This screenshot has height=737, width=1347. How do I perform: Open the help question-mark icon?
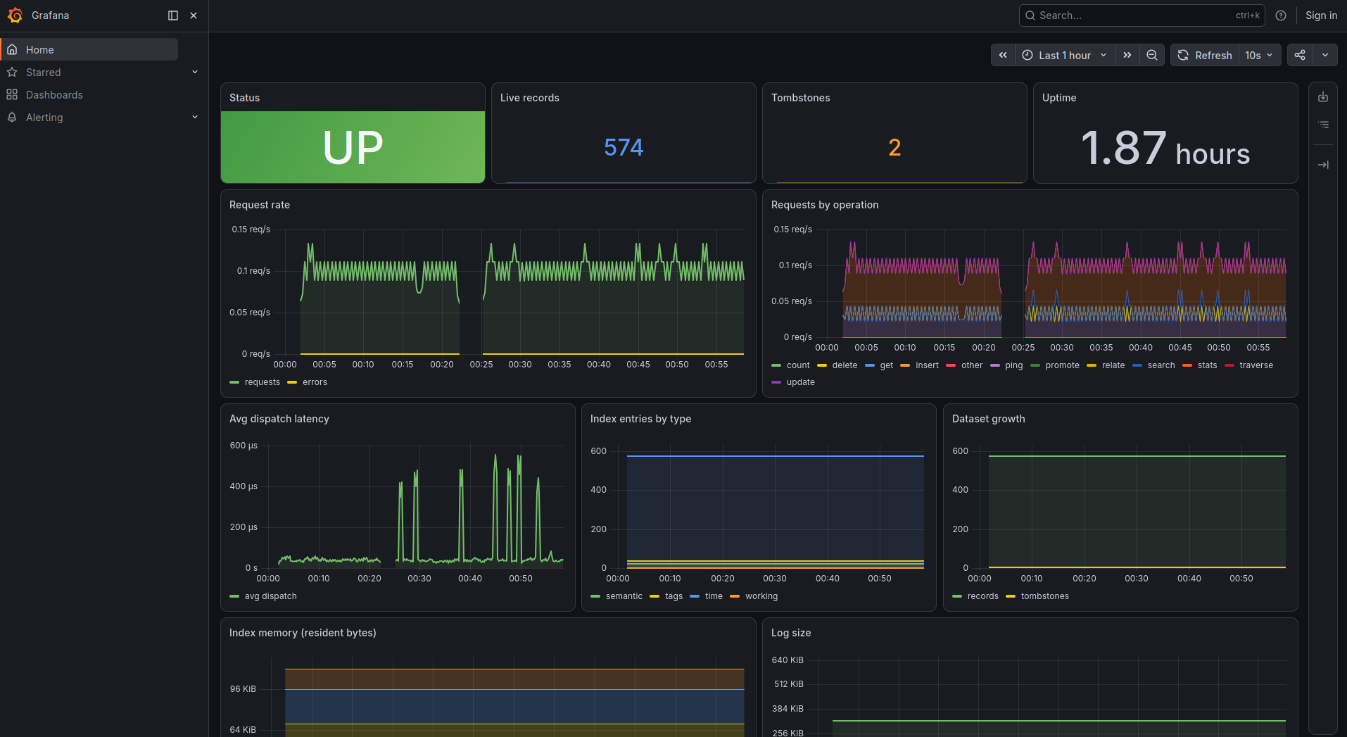1281,15
